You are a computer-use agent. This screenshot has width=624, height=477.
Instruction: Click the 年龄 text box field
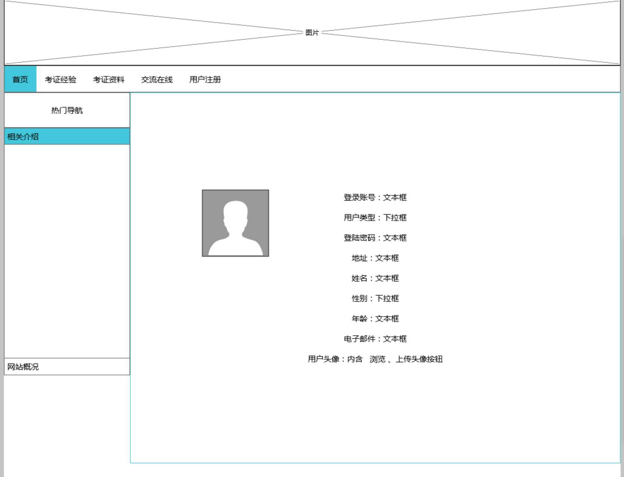pos(375,319)
